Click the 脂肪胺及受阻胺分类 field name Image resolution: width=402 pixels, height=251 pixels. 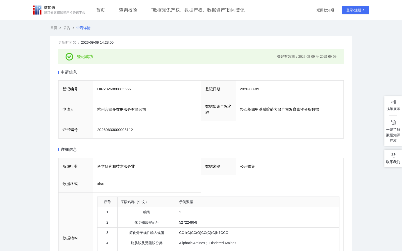tap(147, 243)
